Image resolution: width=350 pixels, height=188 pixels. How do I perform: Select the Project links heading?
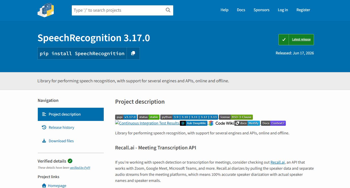tap(48, 177)
